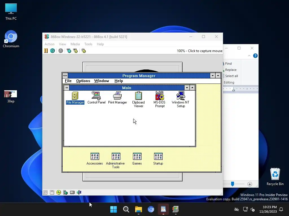Click the teal hard reset icon
This screenshot has height=216, width=289.
[x=52, y=51]
